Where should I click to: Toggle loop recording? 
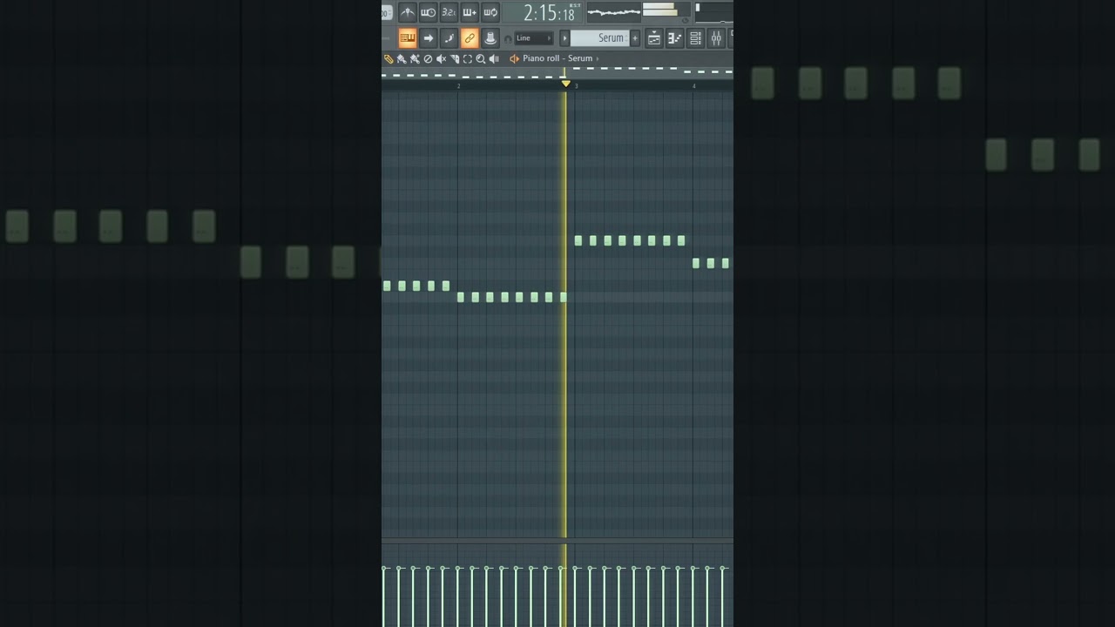490,12
